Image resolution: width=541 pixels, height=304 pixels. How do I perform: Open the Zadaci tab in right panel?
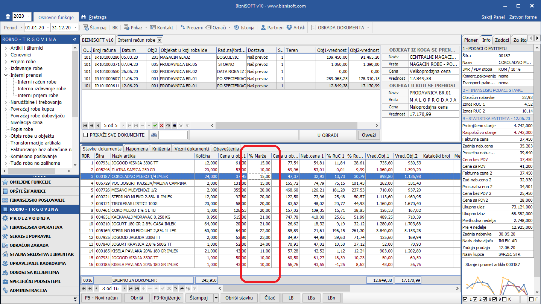pyautogui.click(x=502, y=40)
